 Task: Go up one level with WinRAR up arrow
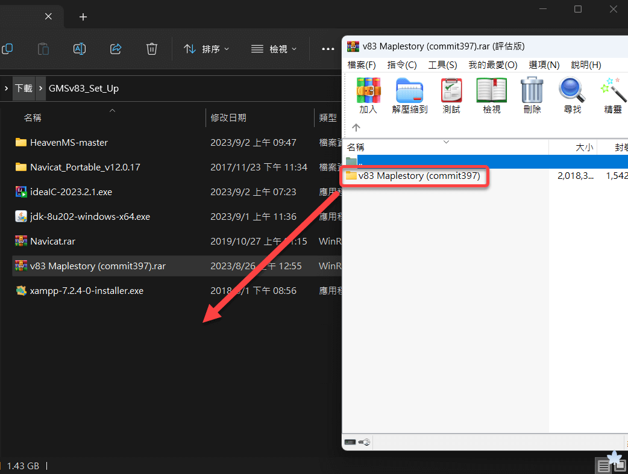356,128
